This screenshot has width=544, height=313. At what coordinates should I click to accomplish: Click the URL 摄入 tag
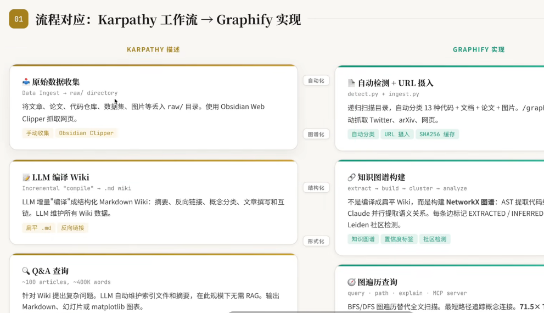click(397, 135)
